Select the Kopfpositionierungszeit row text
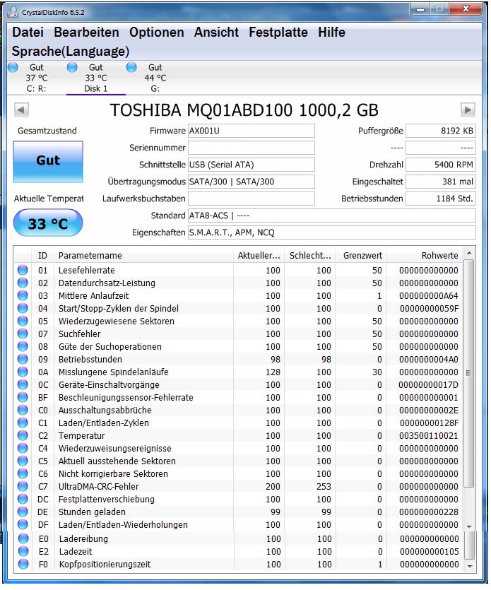This screenshot has width=491, height=590. pos(105,565)
